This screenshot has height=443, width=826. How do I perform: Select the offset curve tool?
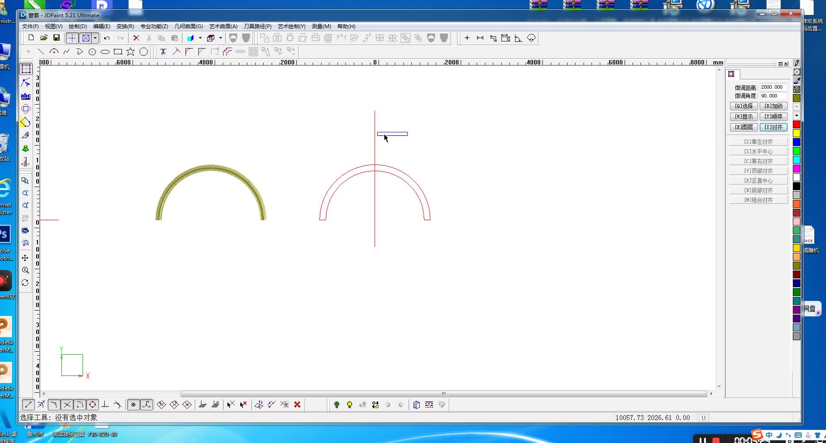[227, 52]
